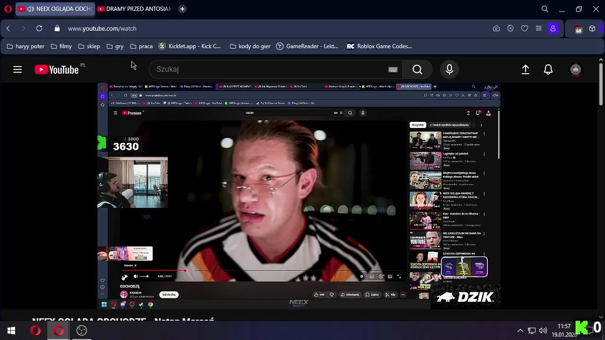605x340 pixels.
Task: Open the extensions cube menu
Action: click(x=592, y=28)
